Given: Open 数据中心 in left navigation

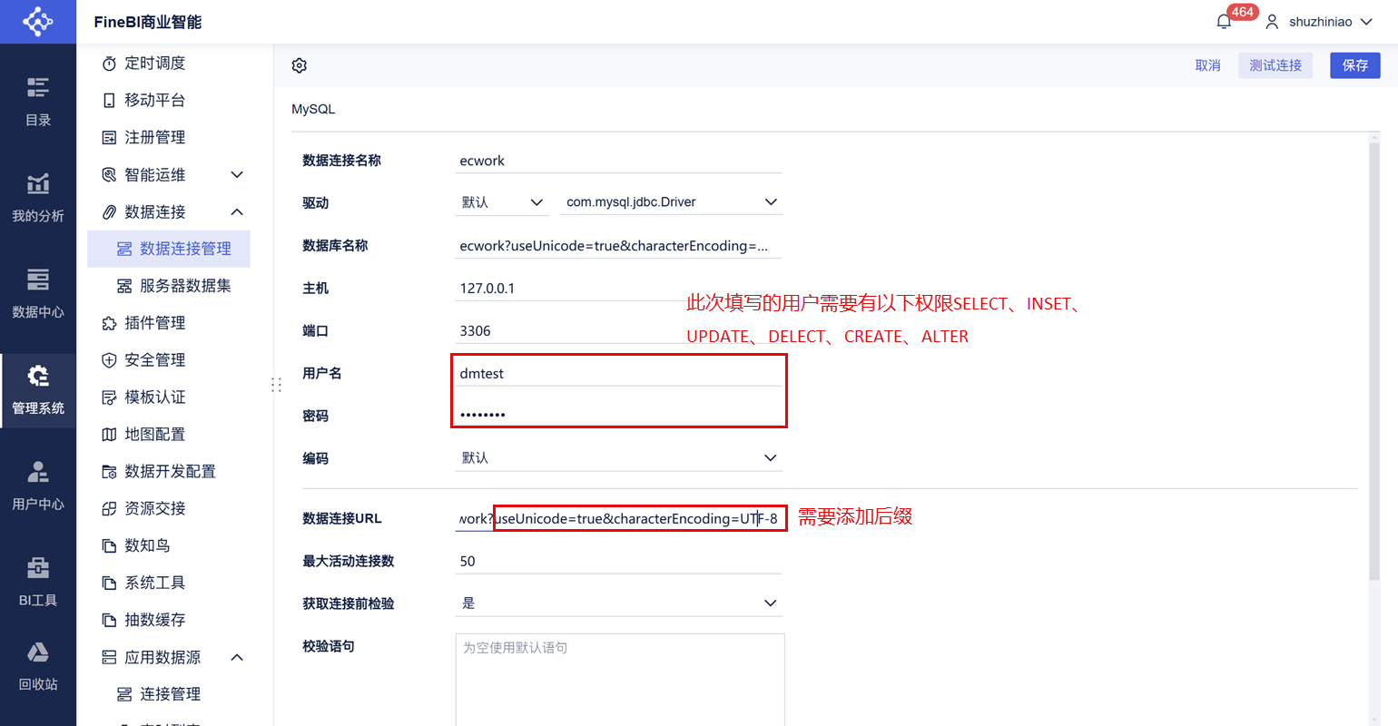Looking at the screenshot, I should point(38,294).
